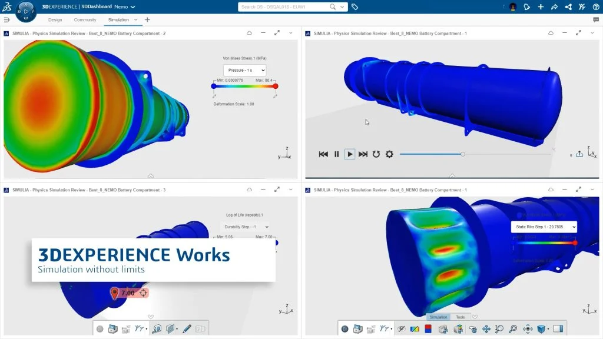Click the animation film icon in bottom-right toolbar
This screenshot has height=339, width=603.
pyautogui.click(x=357, y=329)
